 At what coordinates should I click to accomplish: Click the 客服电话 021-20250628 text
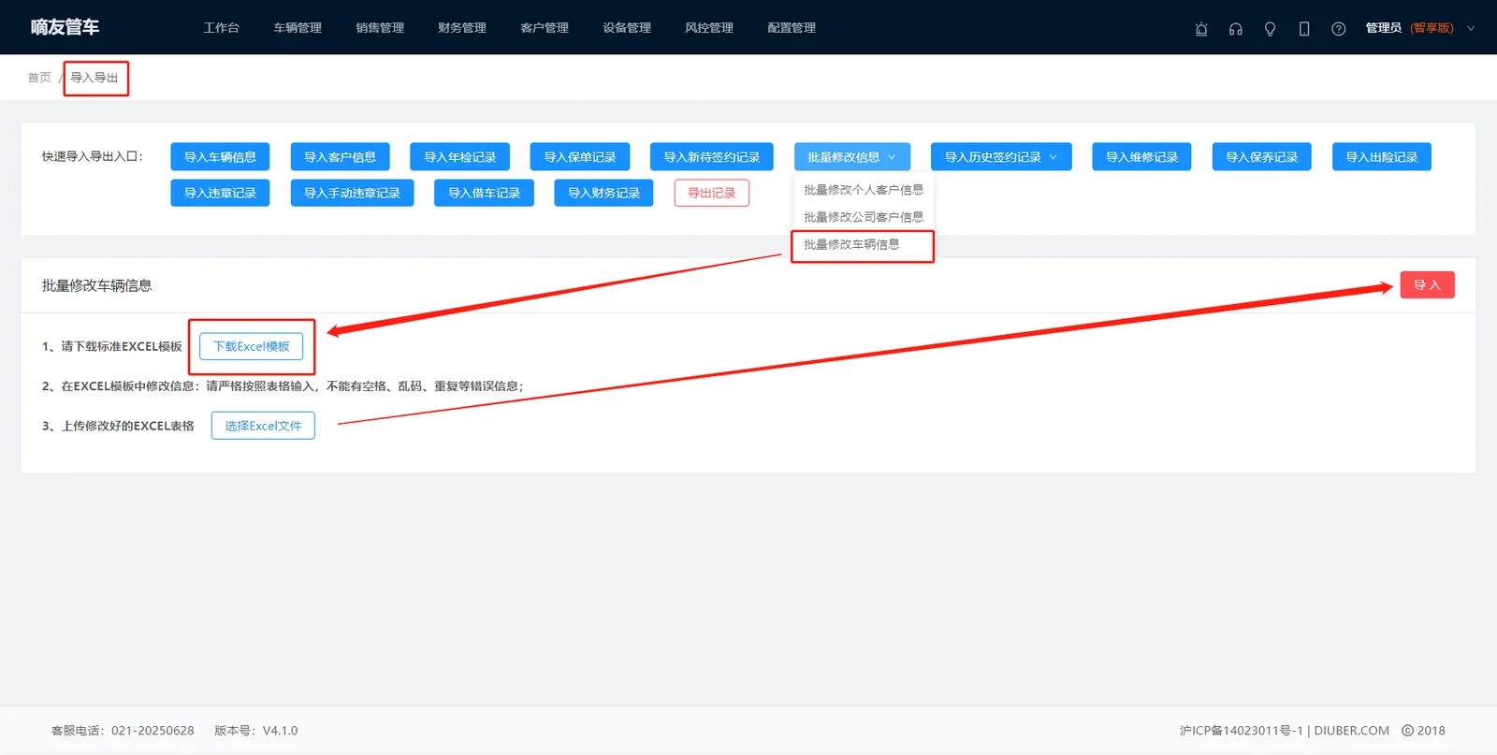pyautogui.click(x=123, y=731)
